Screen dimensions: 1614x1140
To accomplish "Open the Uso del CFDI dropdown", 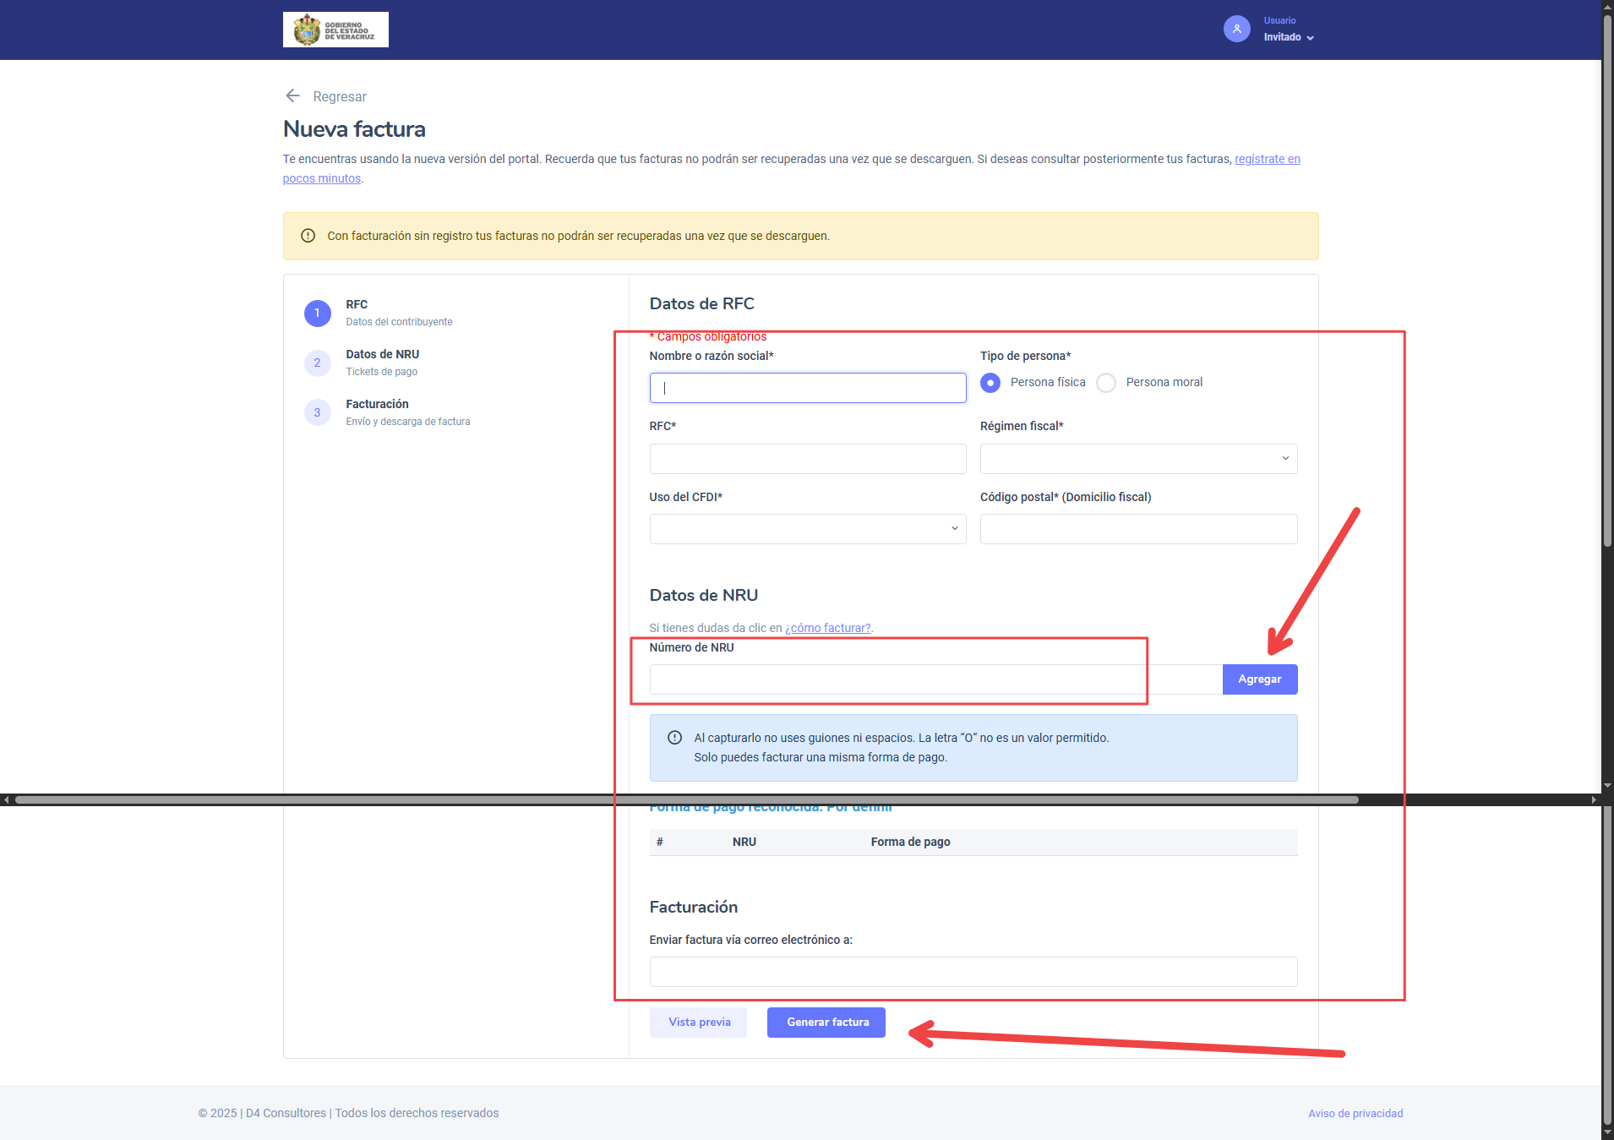I will point(808,529).
